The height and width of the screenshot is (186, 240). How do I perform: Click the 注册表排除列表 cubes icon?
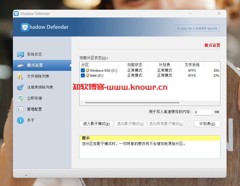20,87
